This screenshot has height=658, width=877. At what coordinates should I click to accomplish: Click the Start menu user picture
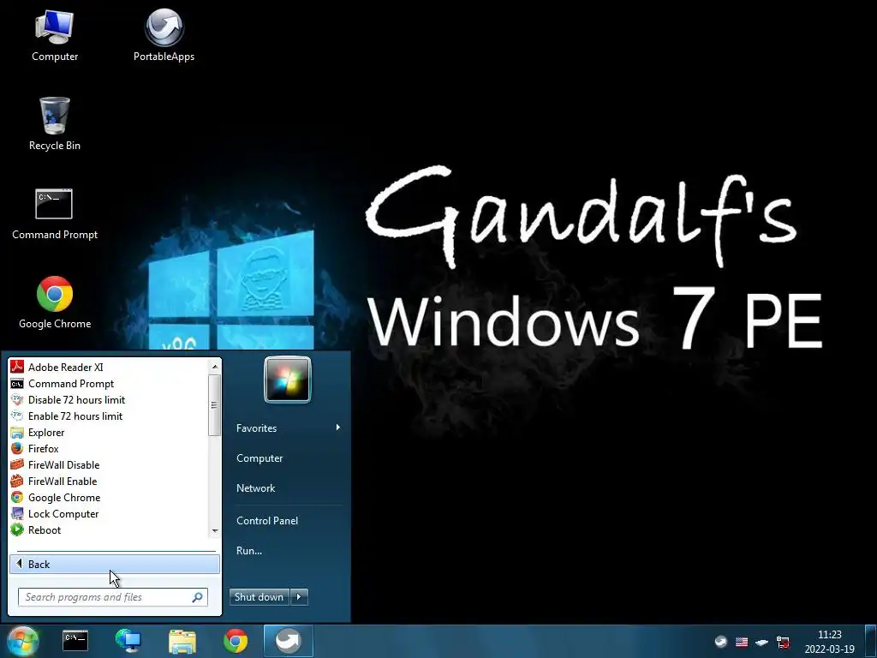pyautogui.click(x=288, y=380)
